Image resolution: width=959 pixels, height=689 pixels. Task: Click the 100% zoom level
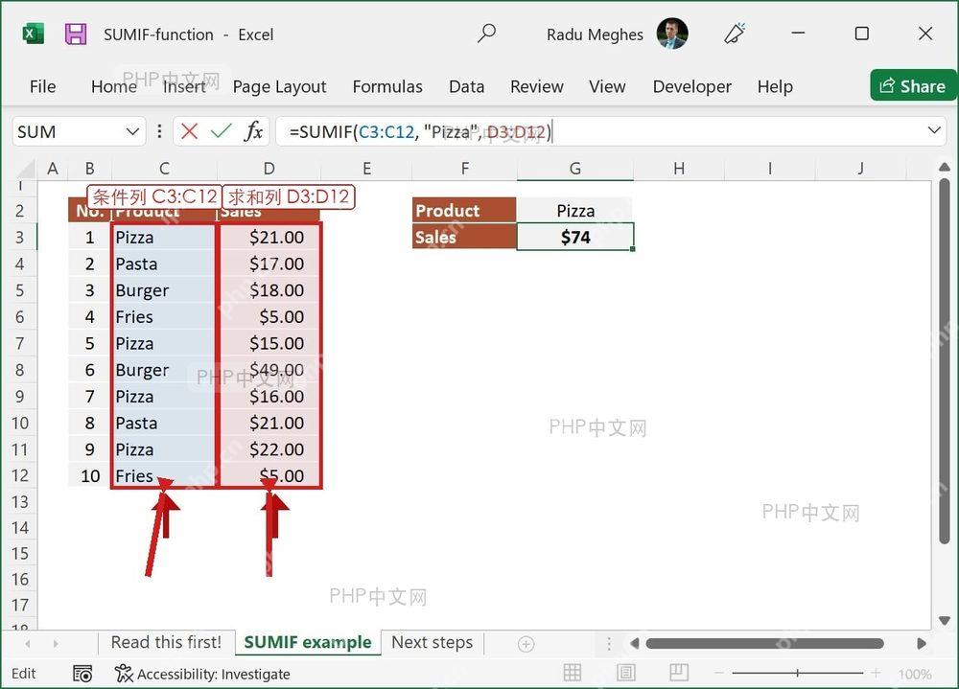(x=915, y=674)
